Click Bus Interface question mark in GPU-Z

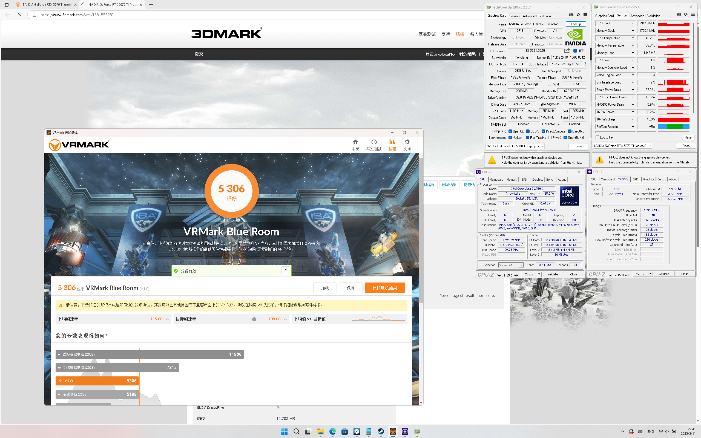pyautogui.click(x=585, y=64)
